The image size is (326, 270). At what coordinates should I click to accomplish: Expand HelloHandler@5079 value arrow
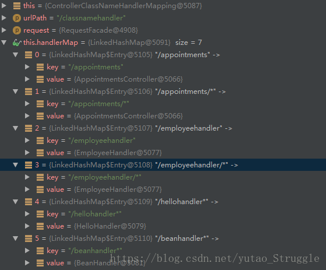click(x=27, y=226)
